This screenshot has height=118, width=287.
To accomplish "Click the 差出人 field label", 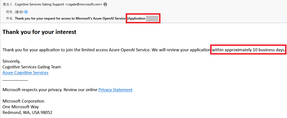I will [8, 5].
